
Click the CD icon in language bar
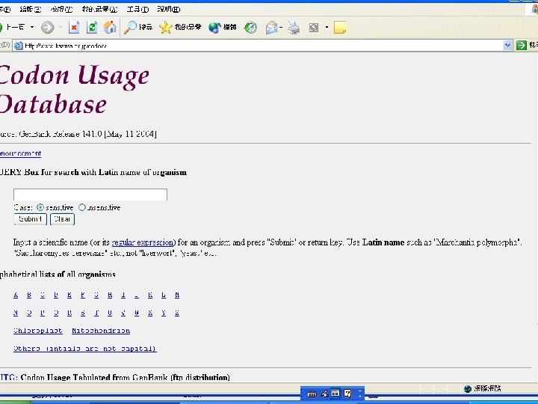[x=336, y=393]
